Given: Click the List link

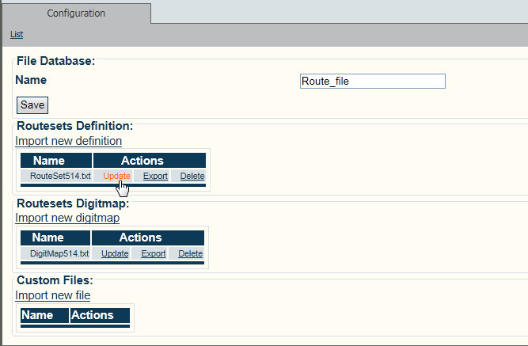Looking at the screenshot, I should coord(17,34).
